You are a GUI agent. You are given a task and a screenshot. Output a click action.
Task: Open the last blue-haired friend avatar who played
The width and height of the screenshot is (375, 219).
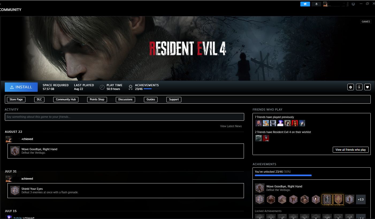[x=302, y=123]
